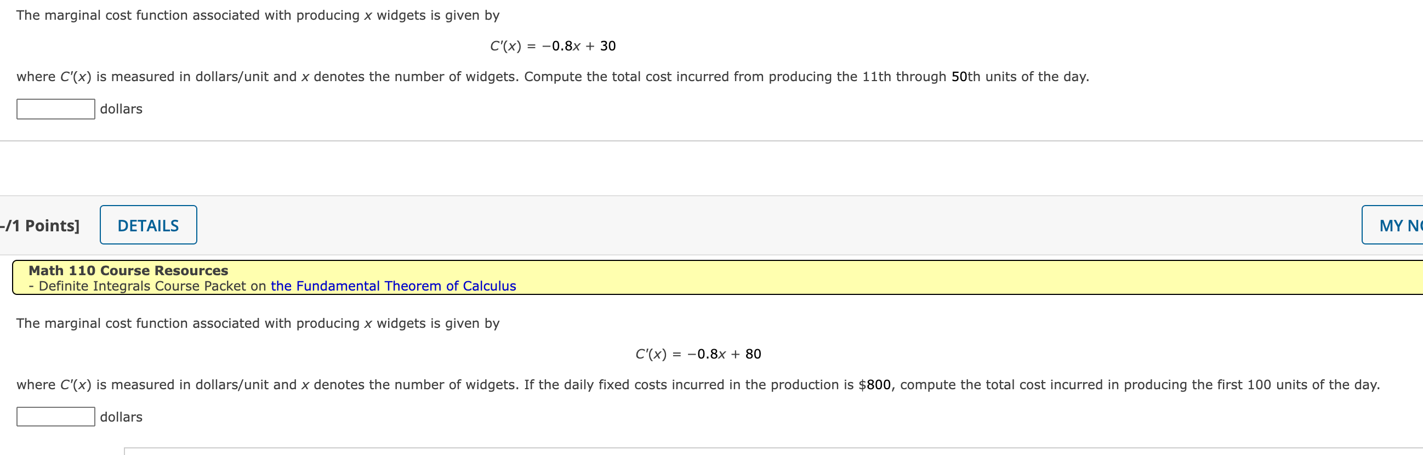The width and height of the screenshot is (1423, 455).
Task: Select the Math 110 Course Resources banner
Action: click(x=128, y=271)
